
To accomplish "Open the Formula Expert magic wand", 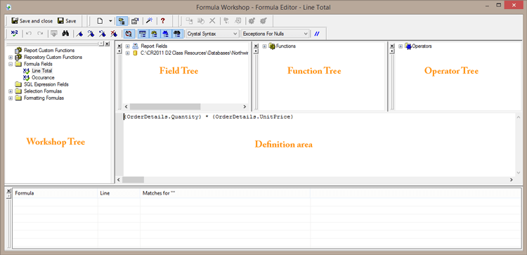I will (x=149, y=21).
